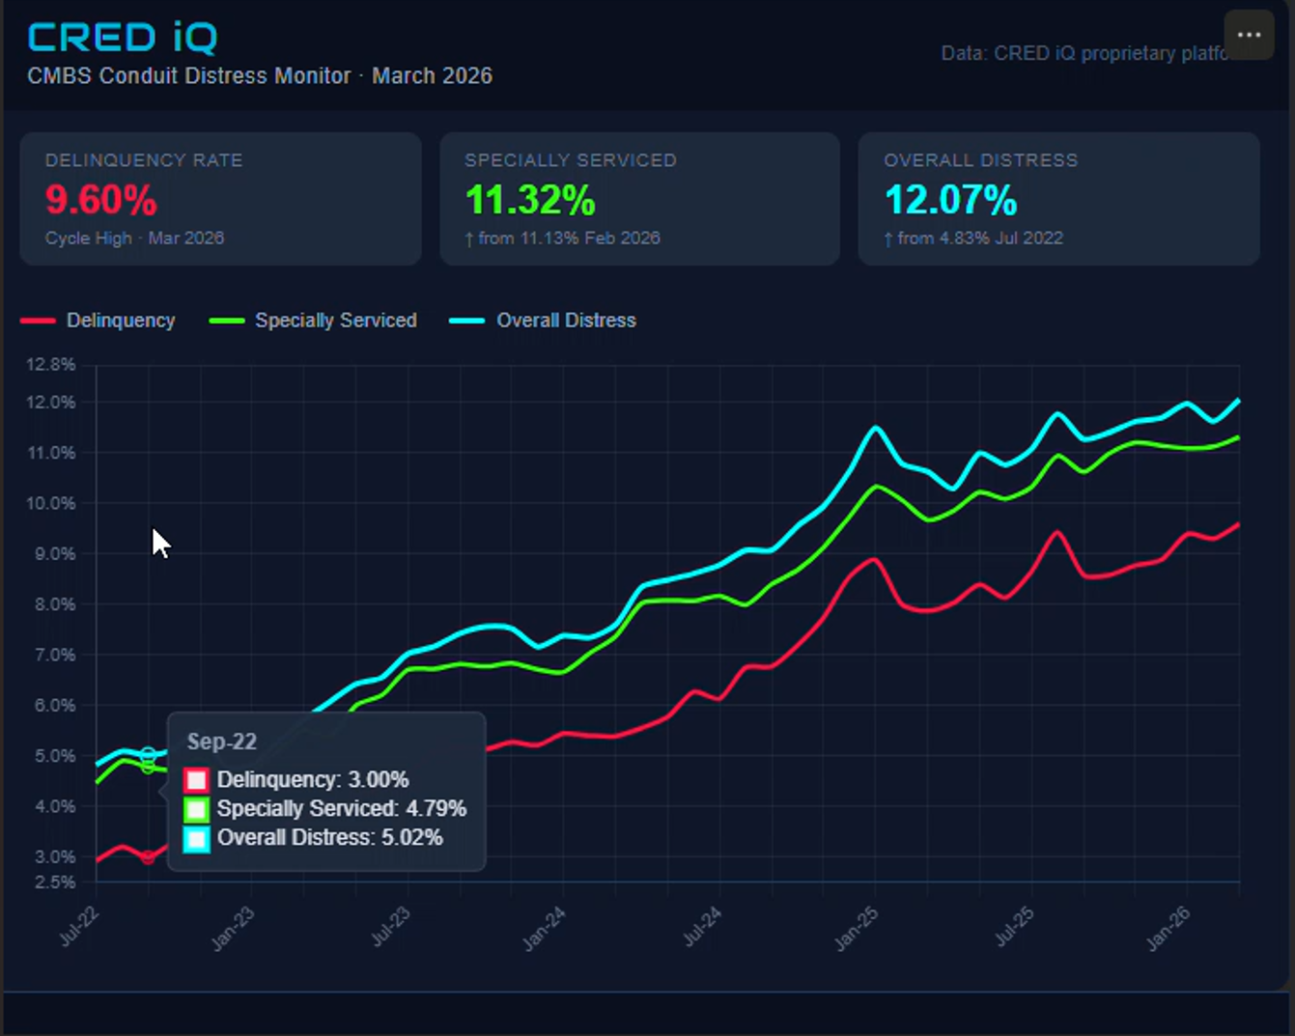Hide the Overall Distress legend series
This screenshot has width=1295, height=1036.
544,321
